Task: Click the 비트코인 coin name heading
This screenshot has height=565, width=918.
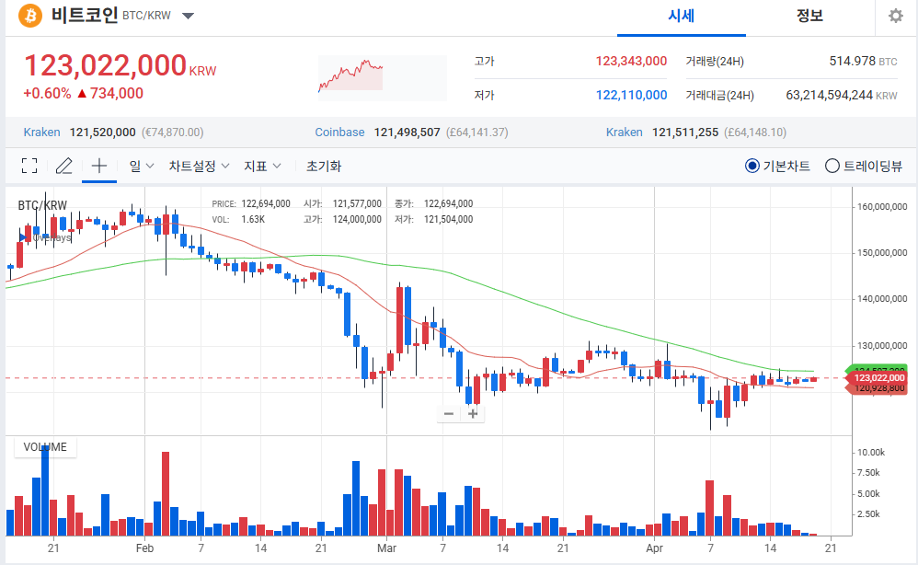Action: tap(85, 16)
